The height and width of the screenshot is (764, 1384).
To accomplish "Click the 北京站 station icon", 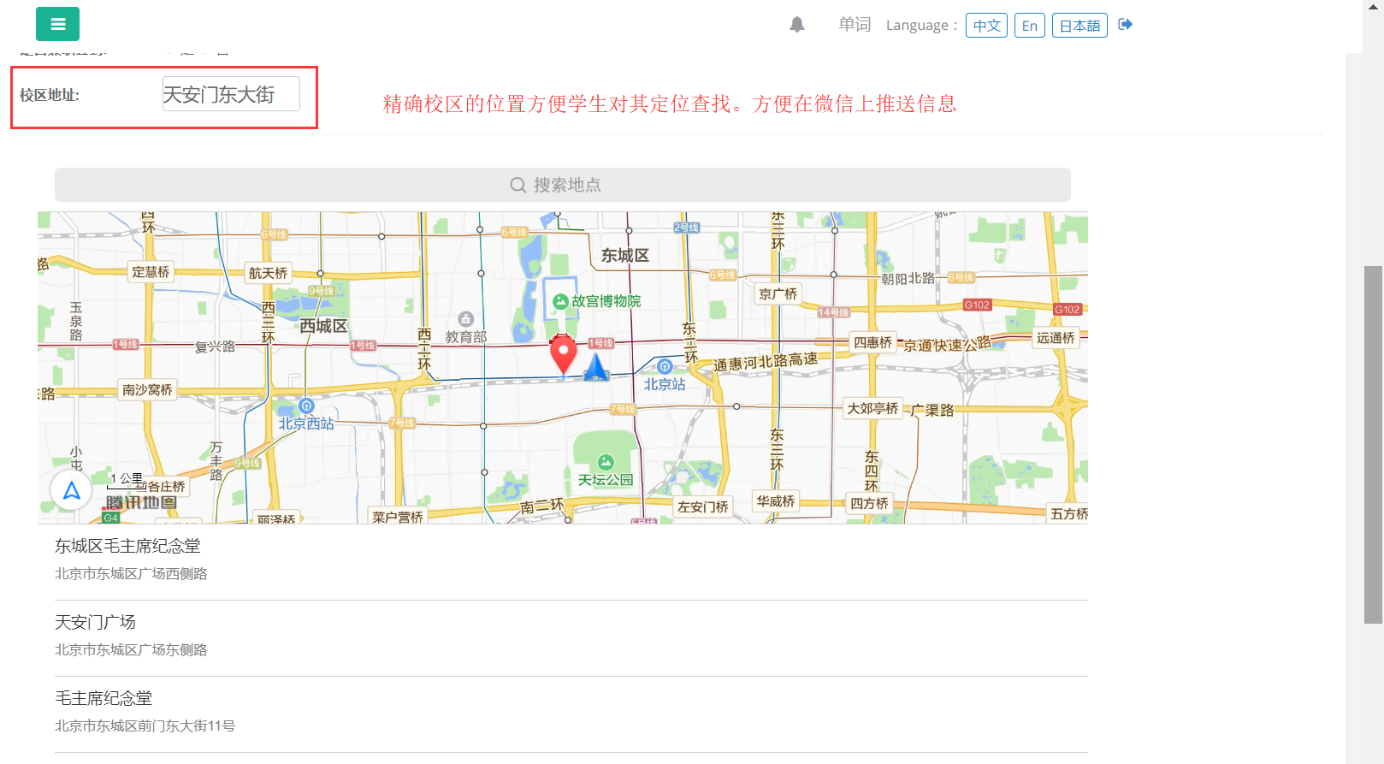I will (665, 367).
